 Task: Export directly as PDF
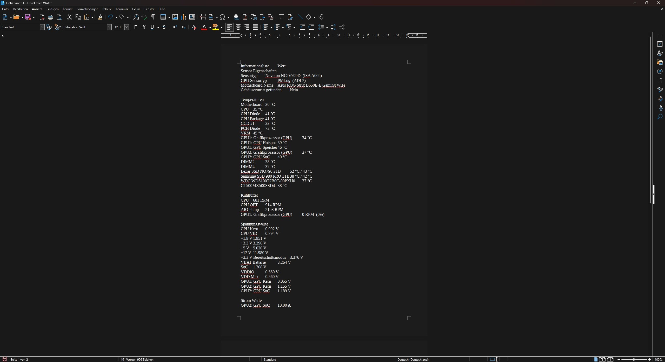pyautogui.click(x=42, y=17)
